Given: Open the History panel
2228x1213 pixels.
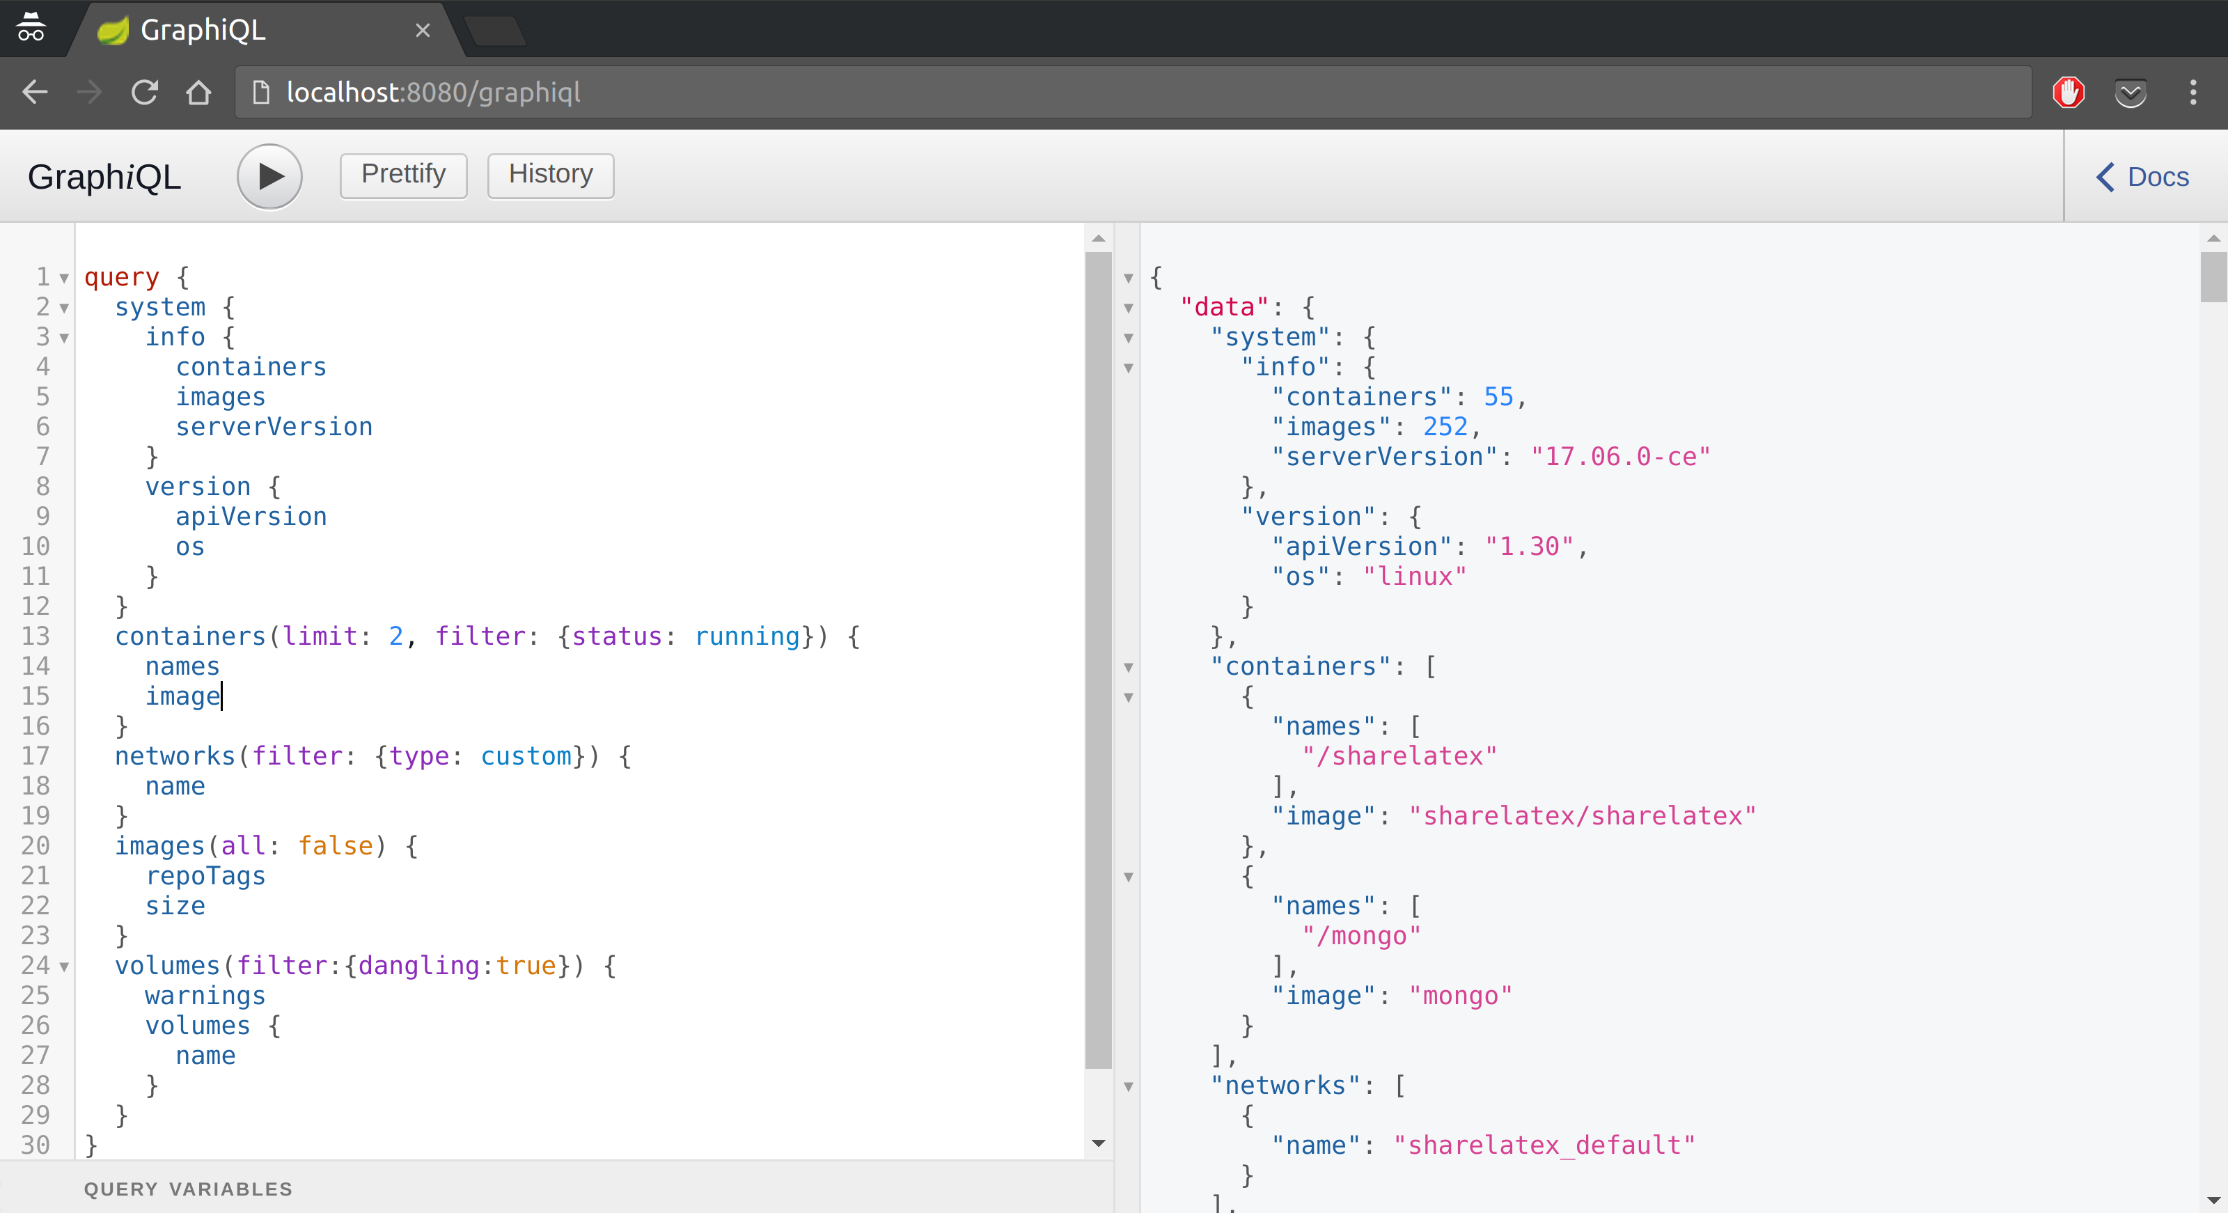Looking at the screenshot, I should [550, 175].
